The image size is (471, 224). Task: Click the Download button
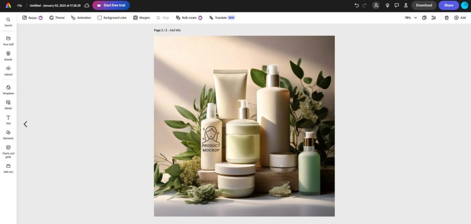(424, 6)
